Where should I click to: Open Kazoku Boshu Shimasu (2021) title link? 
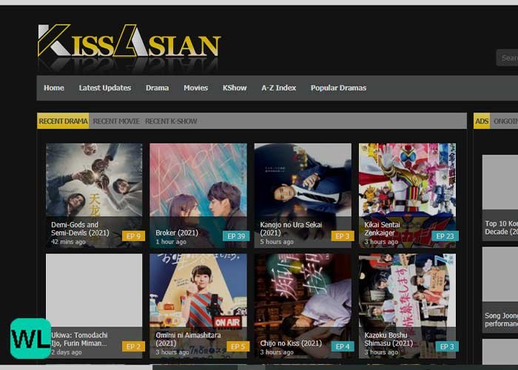pos(388,339)
